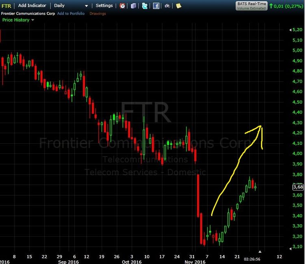Set a price alert with alarm clock icon
This screenshot has width=305, height=264.
122,6
